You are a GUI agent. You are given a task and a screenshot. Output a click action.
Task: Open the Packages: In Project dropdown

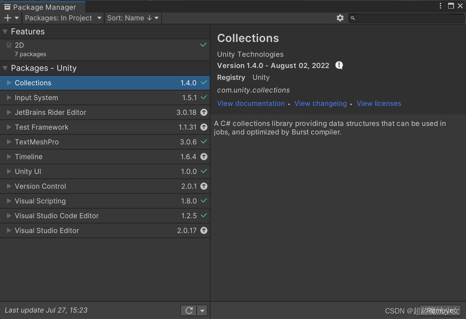click(x=63, y=18)
